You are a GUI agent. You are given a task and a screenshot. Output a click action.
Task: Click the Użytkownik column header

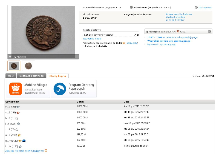coord(12,102)
